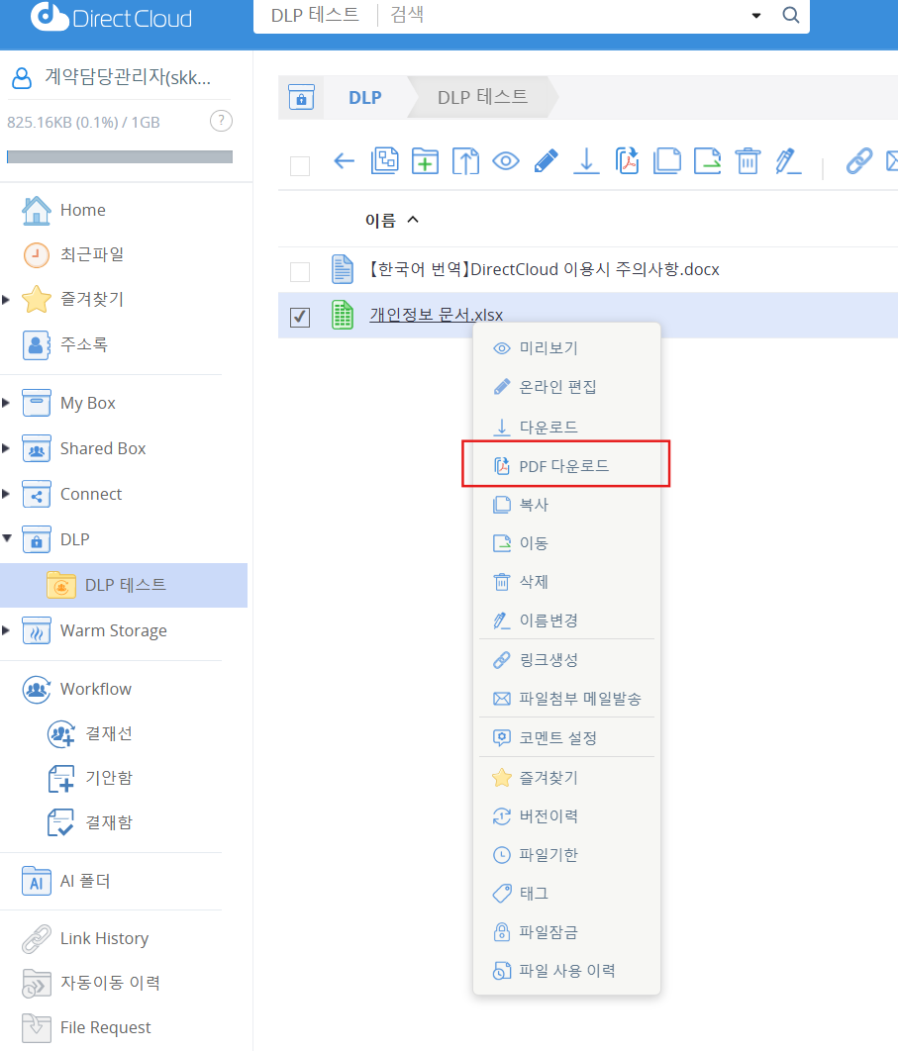Open AI 폴더 in sidebar
The width and height of the screenshot is (898, 1051).
[x=84, y=881]
